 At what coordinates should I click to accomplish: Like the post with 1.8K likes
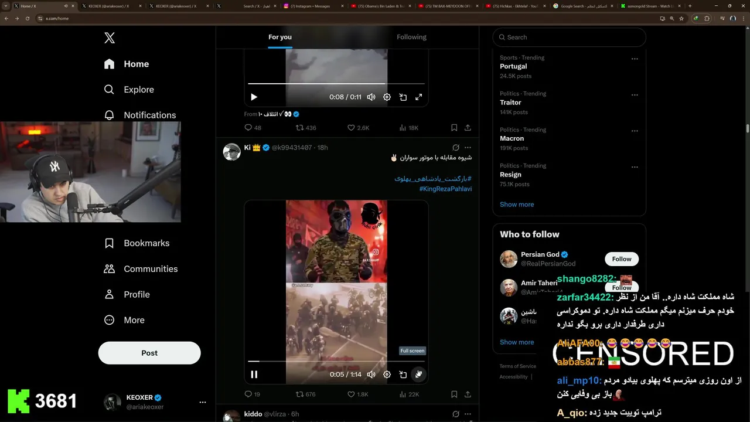[x=358, y=394]
